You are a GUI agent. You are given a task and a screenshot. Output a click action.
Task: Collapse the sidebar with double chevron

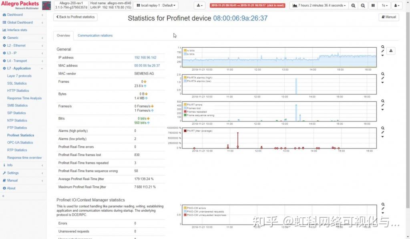click(3, 196)
